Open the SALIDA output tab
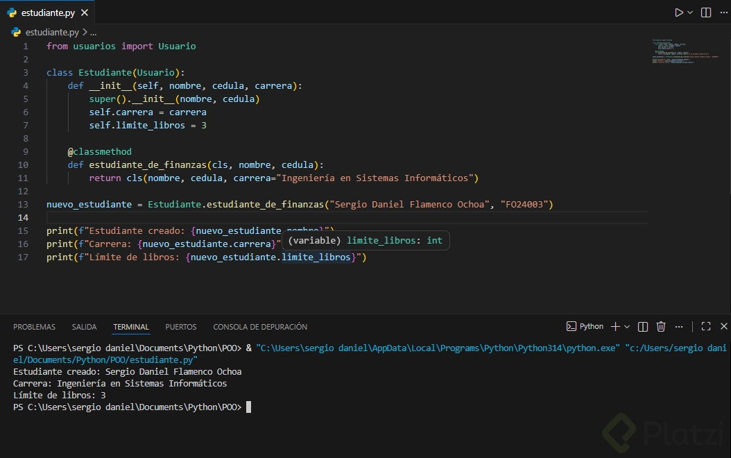731x458 pixels. 84,327
